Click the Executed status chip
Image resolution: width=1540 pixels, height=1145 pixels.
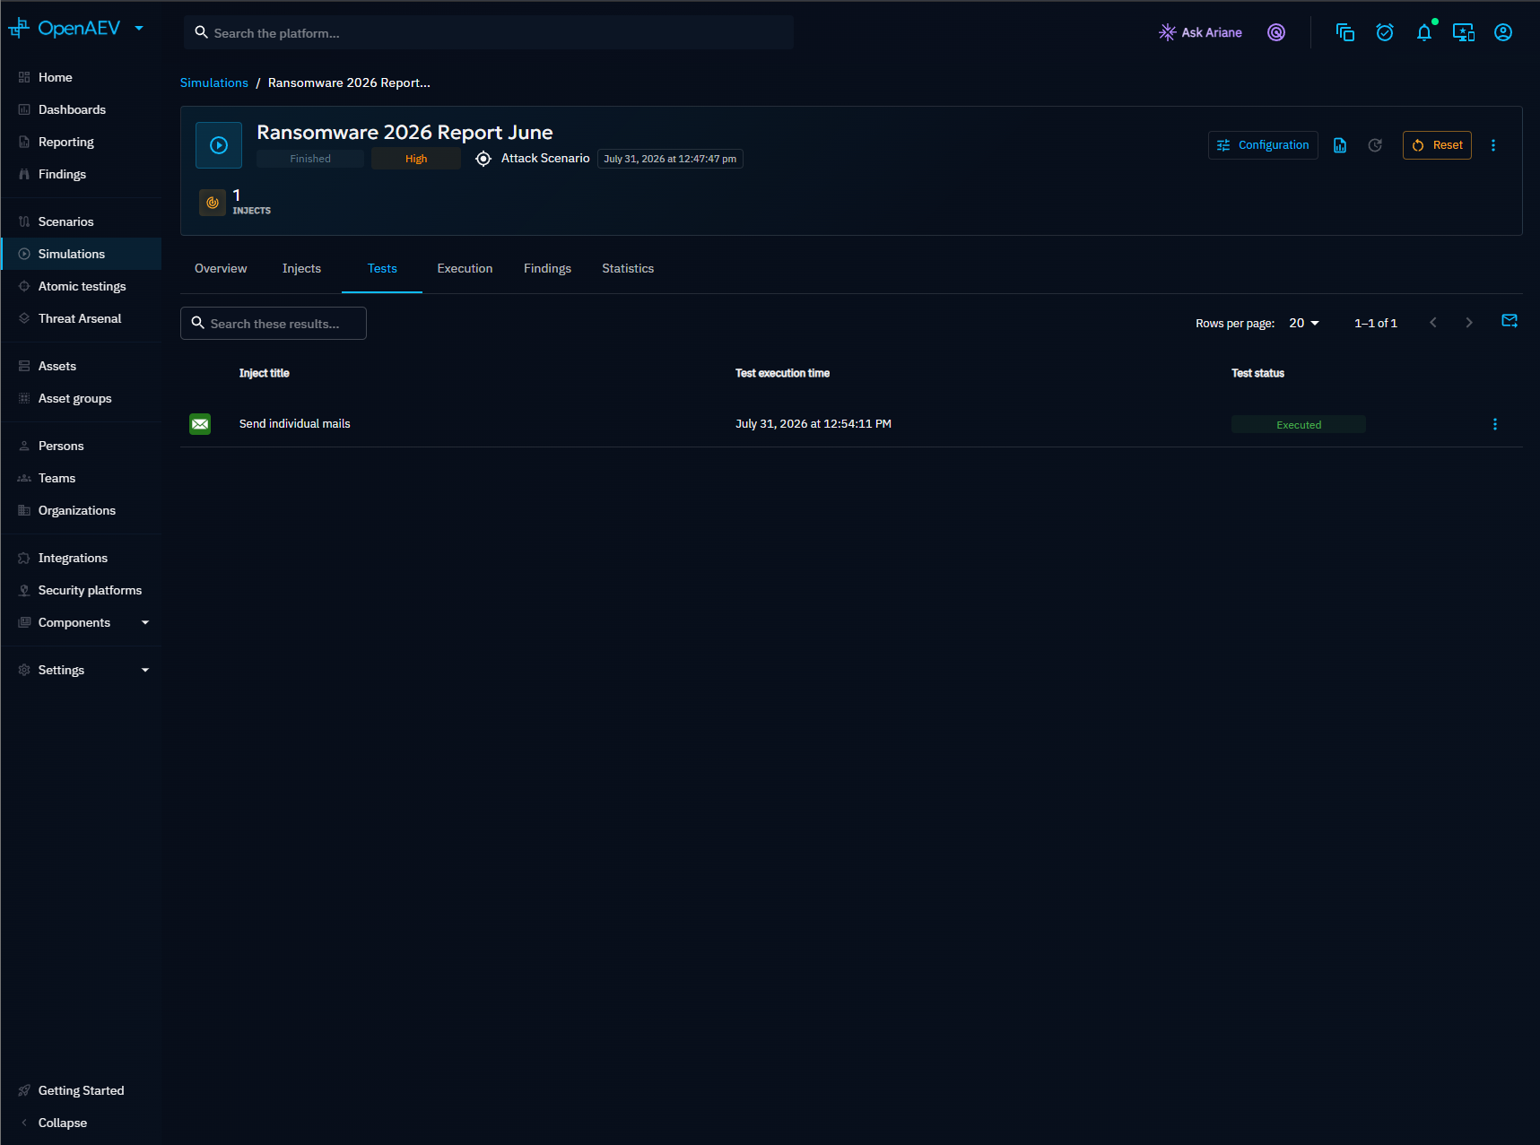pos(1298,425)
